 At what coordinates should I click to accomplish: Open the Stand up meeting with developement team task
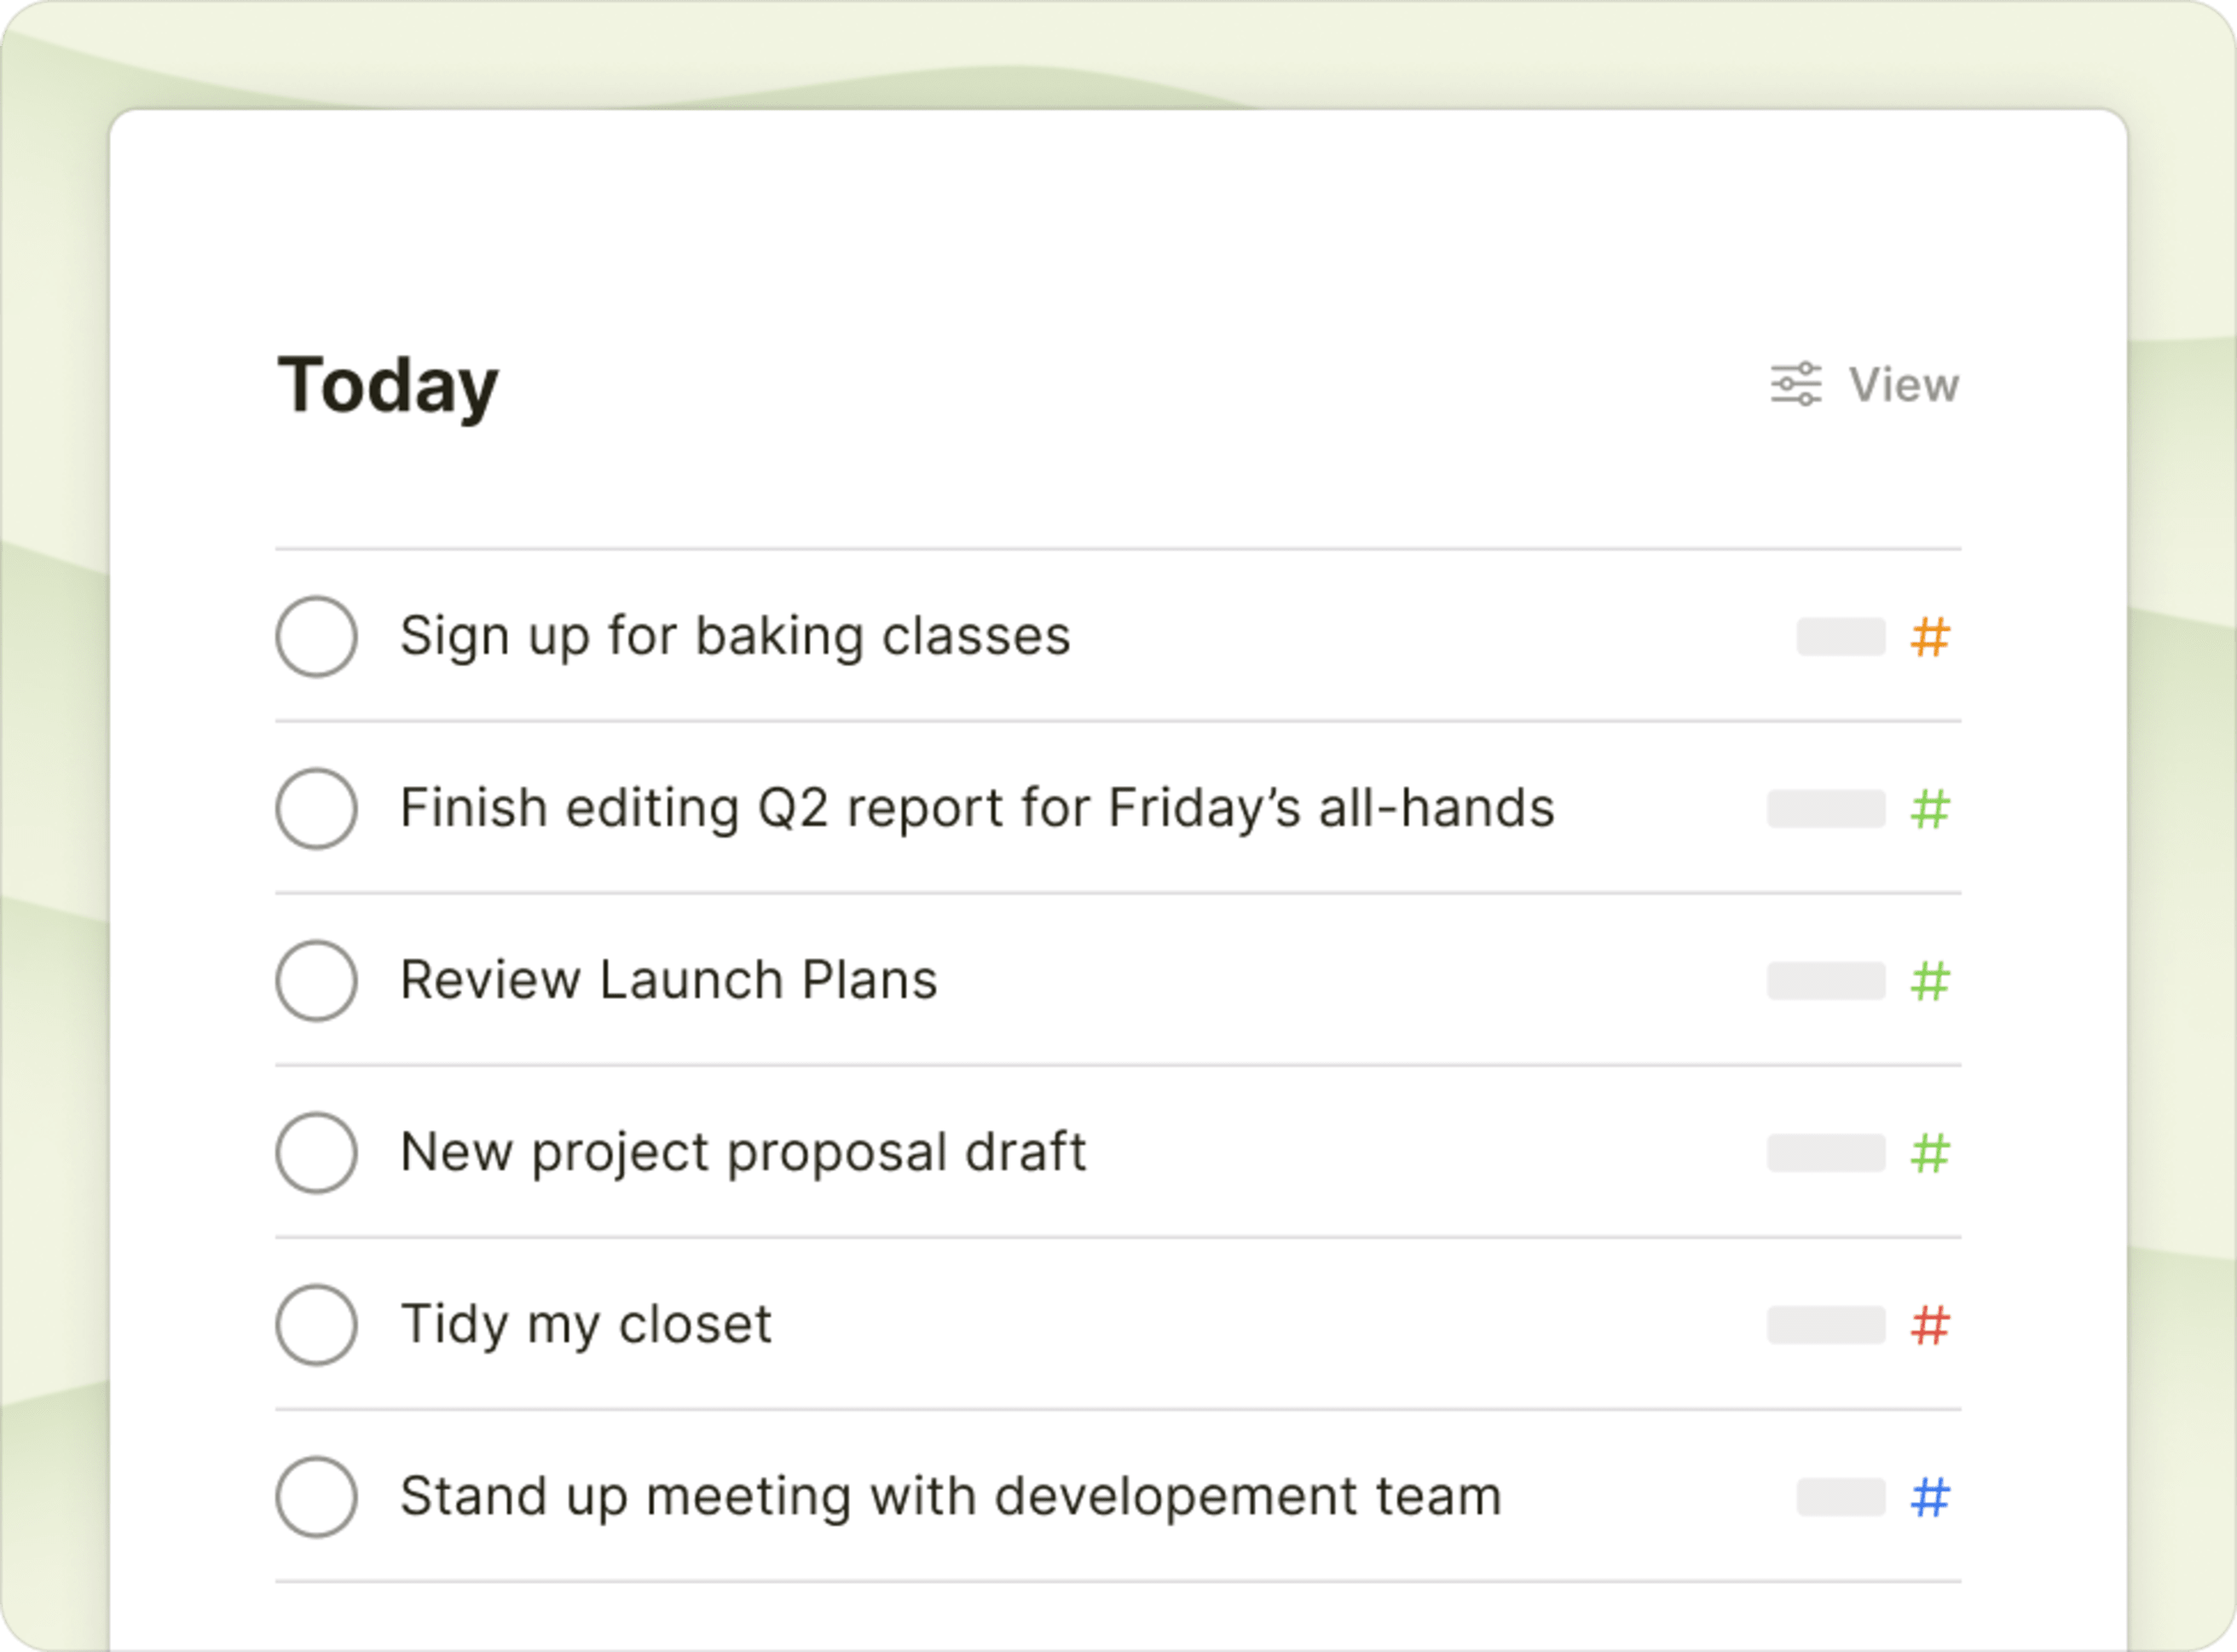(950, 1497)
